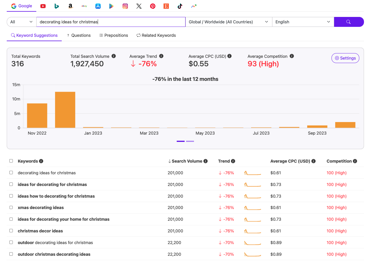Click the keyword search input field
Image resolution: width=371 pixels, height=261 pixels.
pos(111,22)
